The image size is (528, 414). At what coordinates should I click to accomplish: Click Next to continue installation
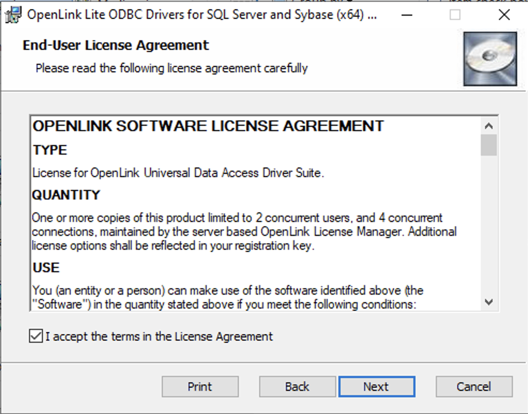coord(376,386)
